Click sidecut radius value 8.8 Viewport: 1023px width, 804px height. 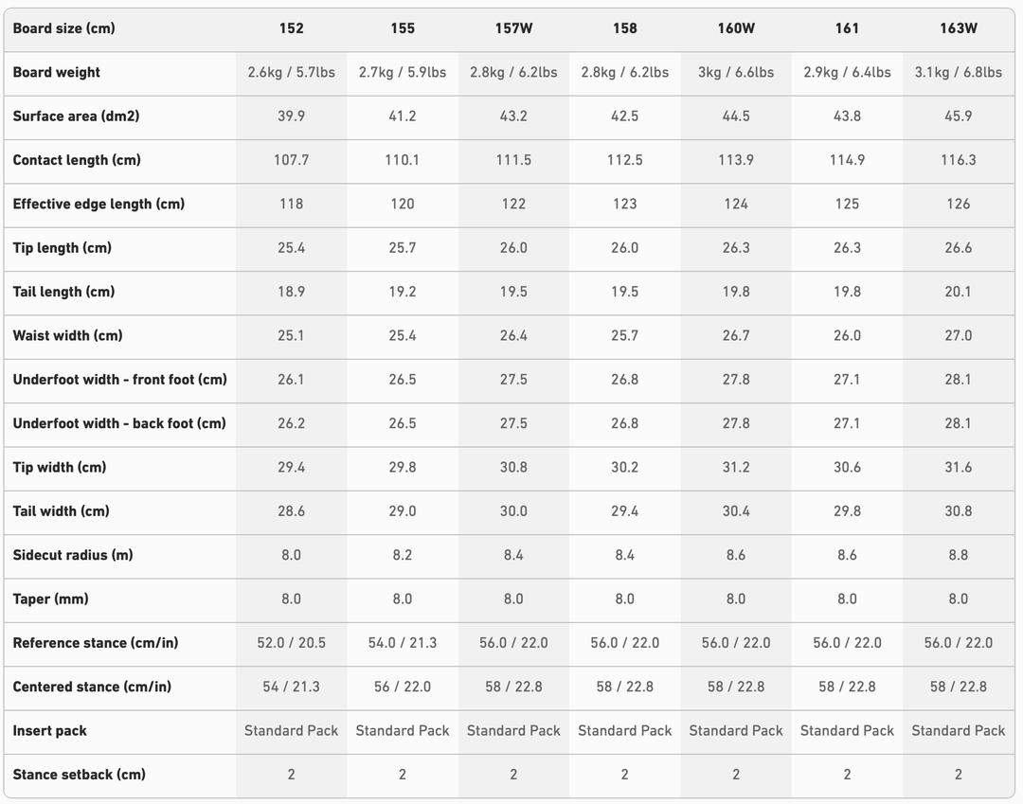coord(958,555)
